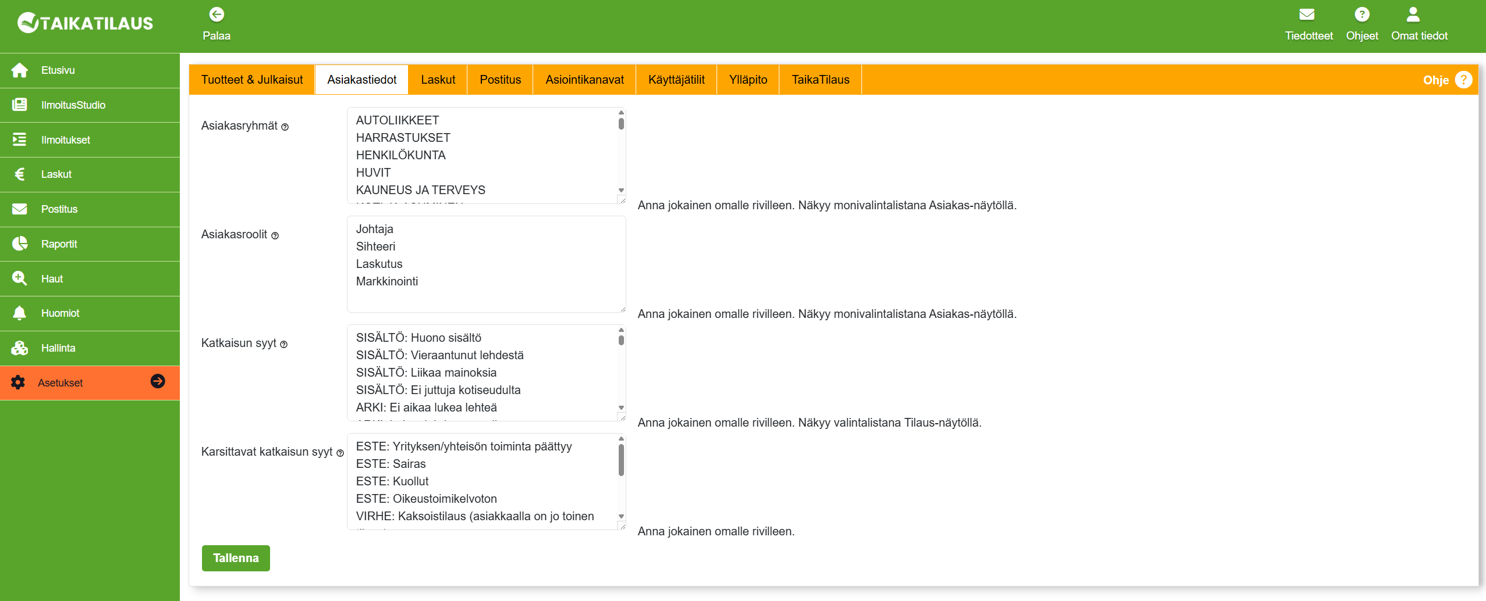
Task: Open Omat tiedot user icon
Action: click(1413, 15)
